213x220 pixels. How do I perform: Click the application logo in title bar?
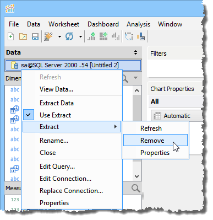coord(10,8)
